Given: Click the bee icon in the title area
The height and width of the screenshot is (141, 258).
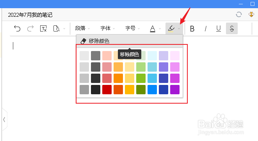Looking at the screenshot, I should [251, 14].
